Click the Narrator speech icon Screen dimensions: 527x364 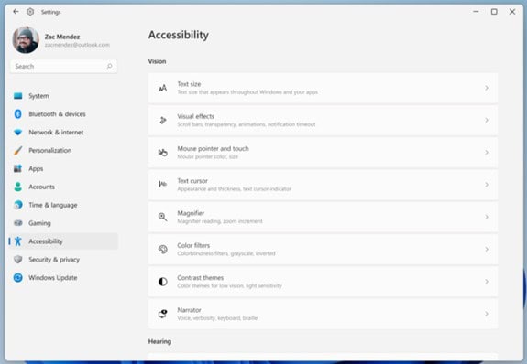162,314
